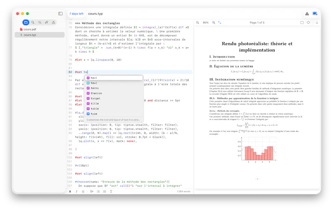The width and height of the screenshot is (333, 210).
Task: Choose 'table' from the autocomplete list
Action: tap(114, 109)
